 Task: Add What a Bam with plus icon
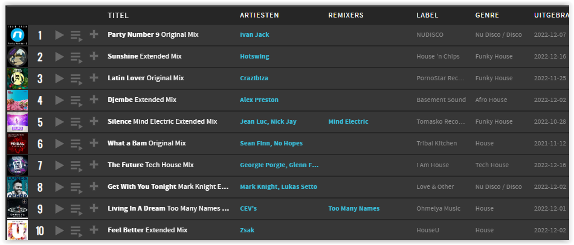pyautogui.click(x=94, y=143)
